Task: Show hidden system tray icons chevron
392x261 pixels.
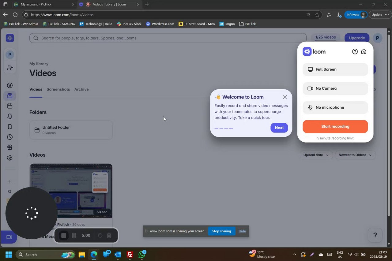Action: 295,255
